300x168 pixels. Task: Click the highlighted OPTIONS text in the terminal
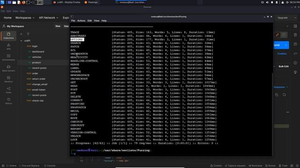[x=77, y=39]
